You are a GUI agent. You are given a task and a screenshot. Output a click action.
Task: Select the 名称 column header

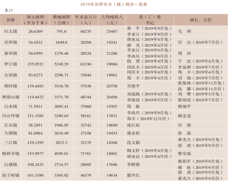[11, 20]
